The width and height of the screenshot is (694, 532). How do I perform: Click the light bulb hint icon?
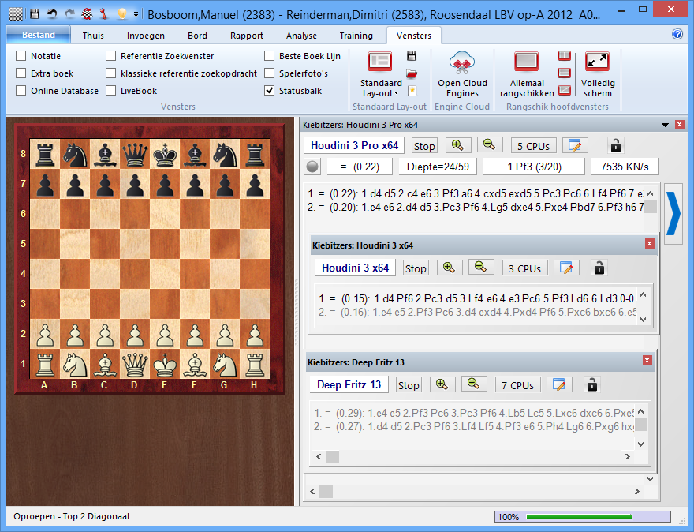[121, 14]
